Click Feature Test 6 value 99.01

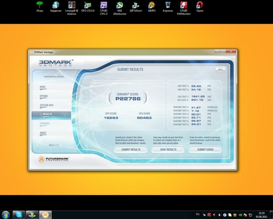point(196,124)
